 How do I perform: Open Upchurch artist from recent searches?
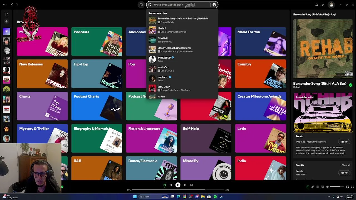click(182, 79)
